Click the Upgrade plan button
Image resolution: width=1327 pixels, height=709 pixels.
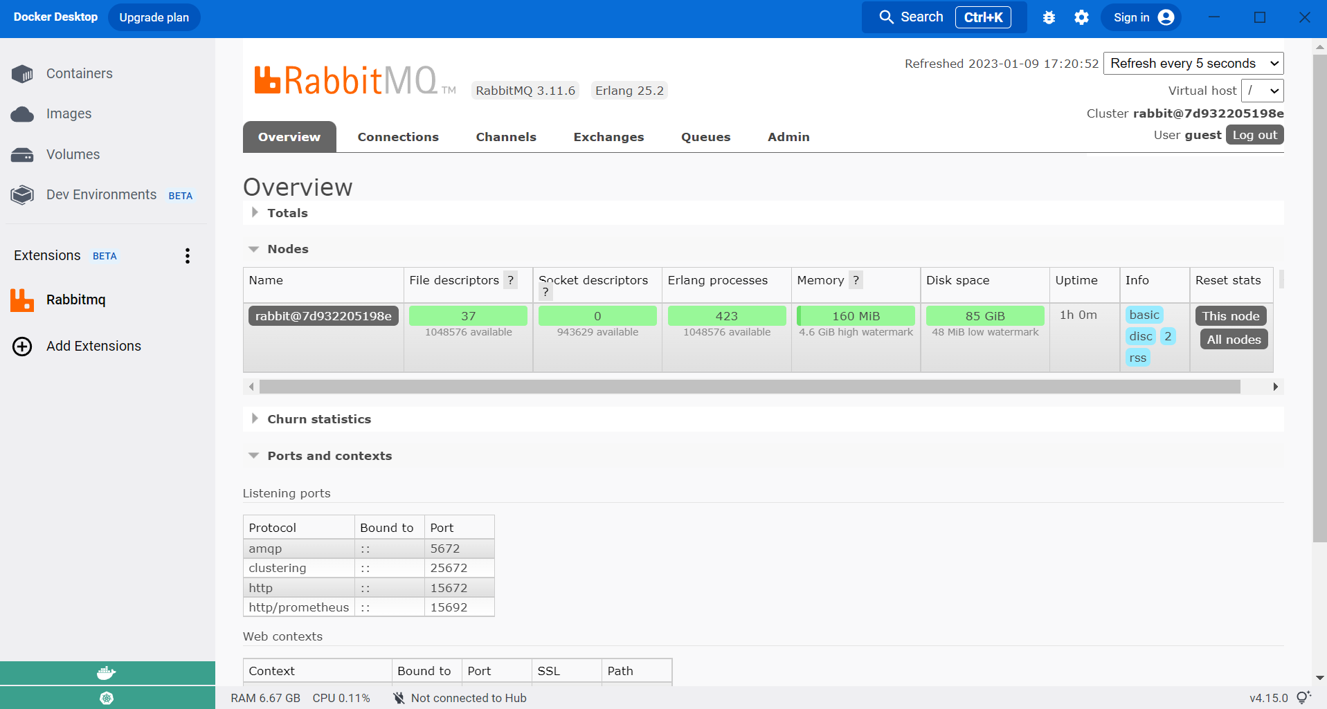click(x=154, y=17)
